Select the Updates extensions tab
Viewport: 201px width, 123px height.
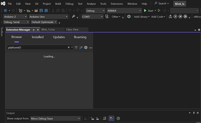pyautogui.click(x=59, y=37)
